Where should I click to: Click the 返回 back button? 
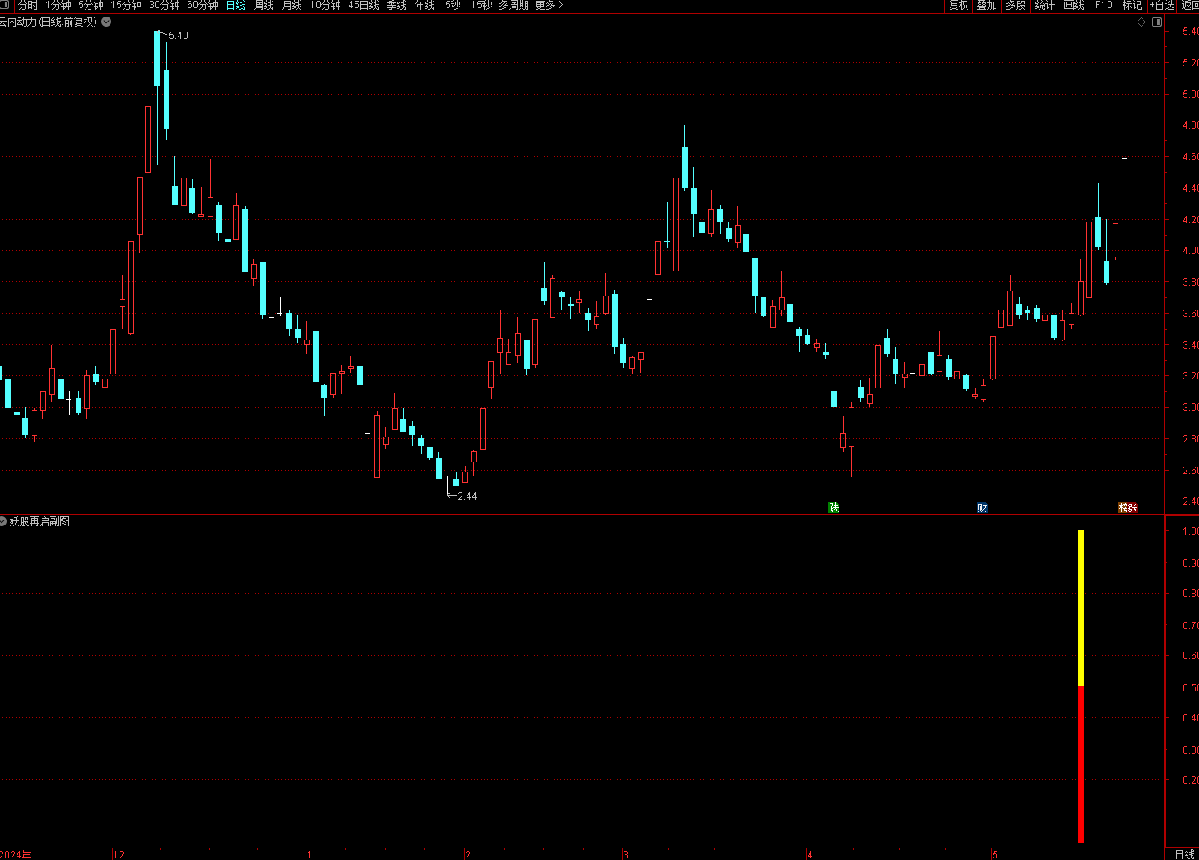[x=1189, y=6]
